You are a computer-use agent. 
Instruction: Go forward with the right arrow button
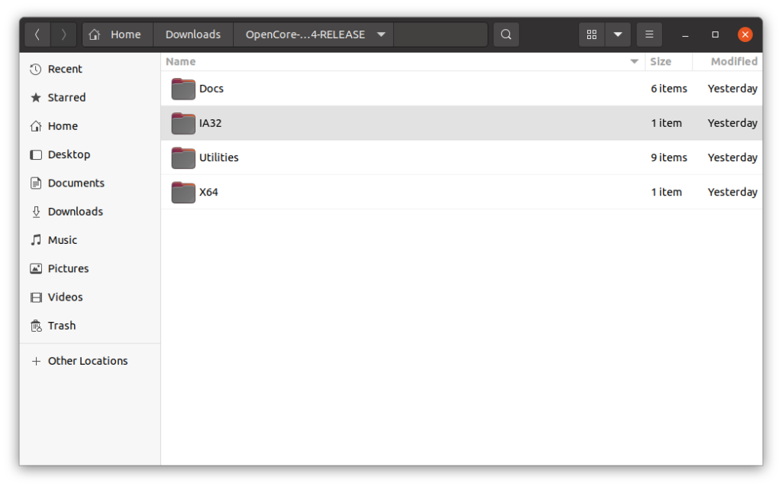pos(63,34)
